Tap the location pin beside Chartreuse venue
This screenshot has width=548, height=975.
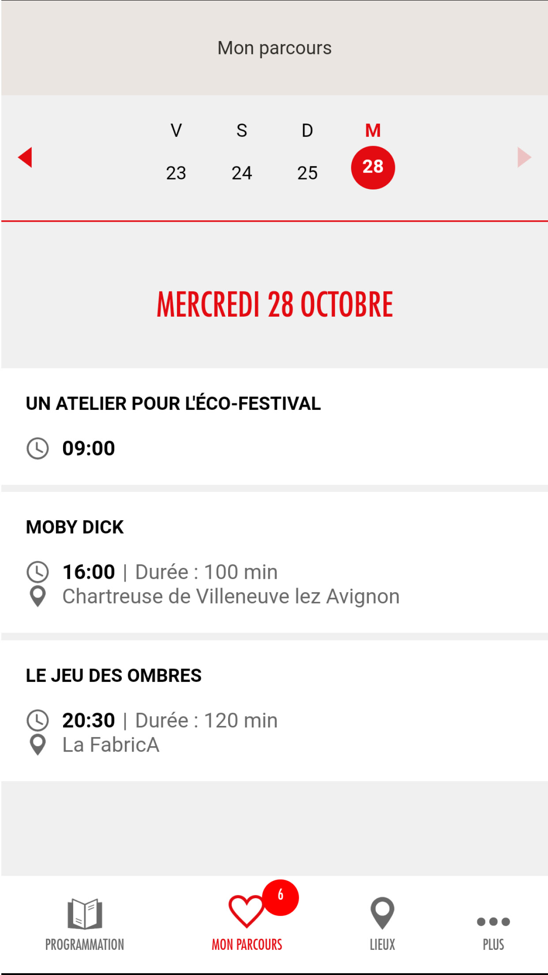click(38, 597)
